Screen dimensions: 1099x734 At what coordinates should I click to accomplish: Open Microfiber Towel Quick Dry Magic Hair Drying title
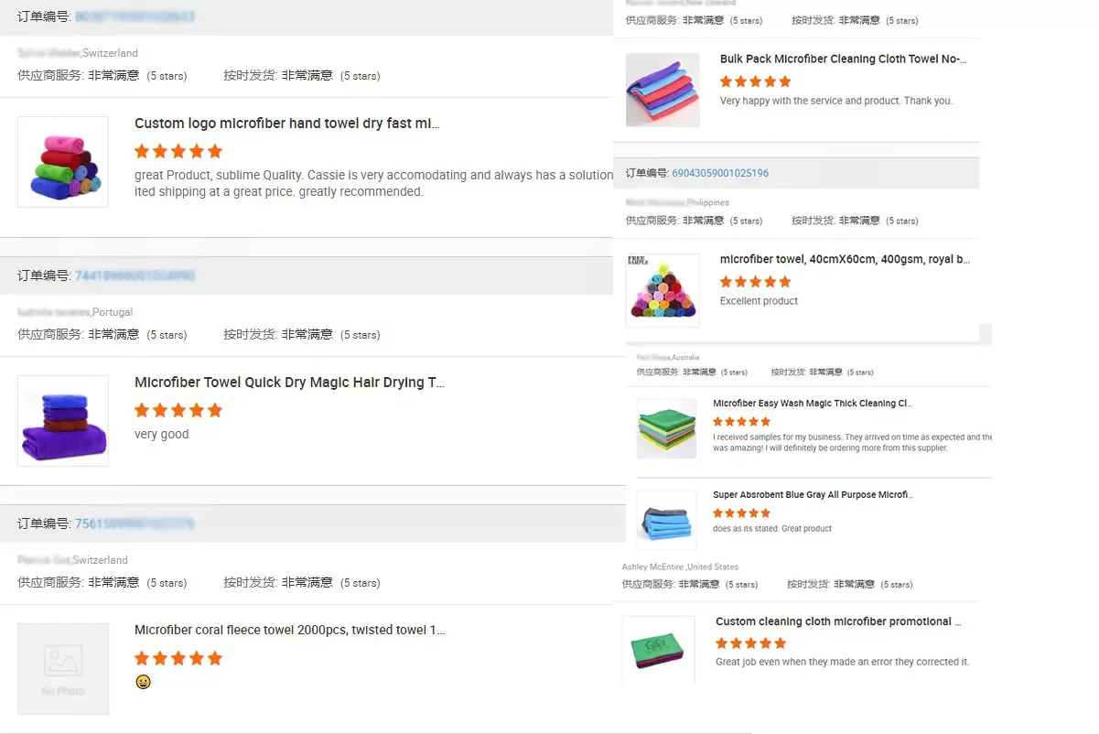tap(289, 383)
